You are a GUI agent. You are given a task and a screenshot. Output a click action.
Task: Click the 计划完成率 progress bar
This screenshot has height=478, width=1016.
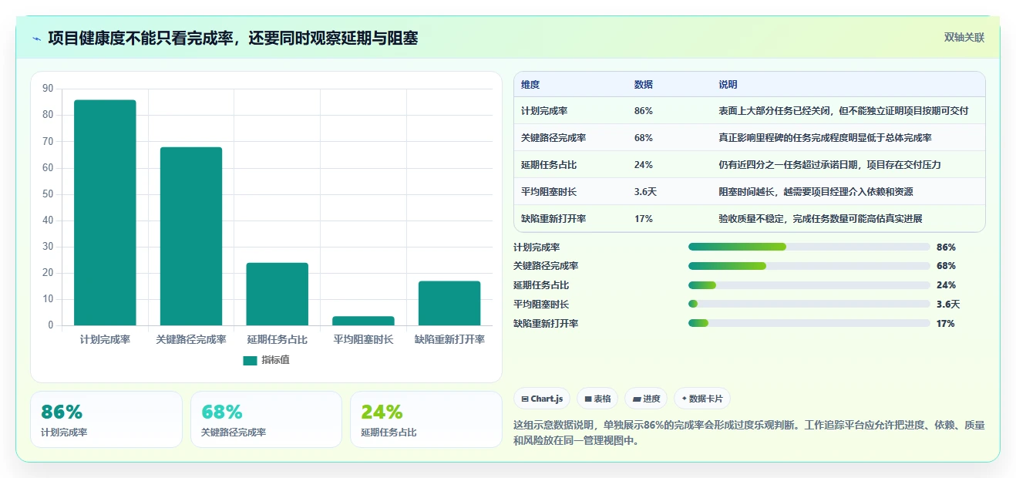809,247
